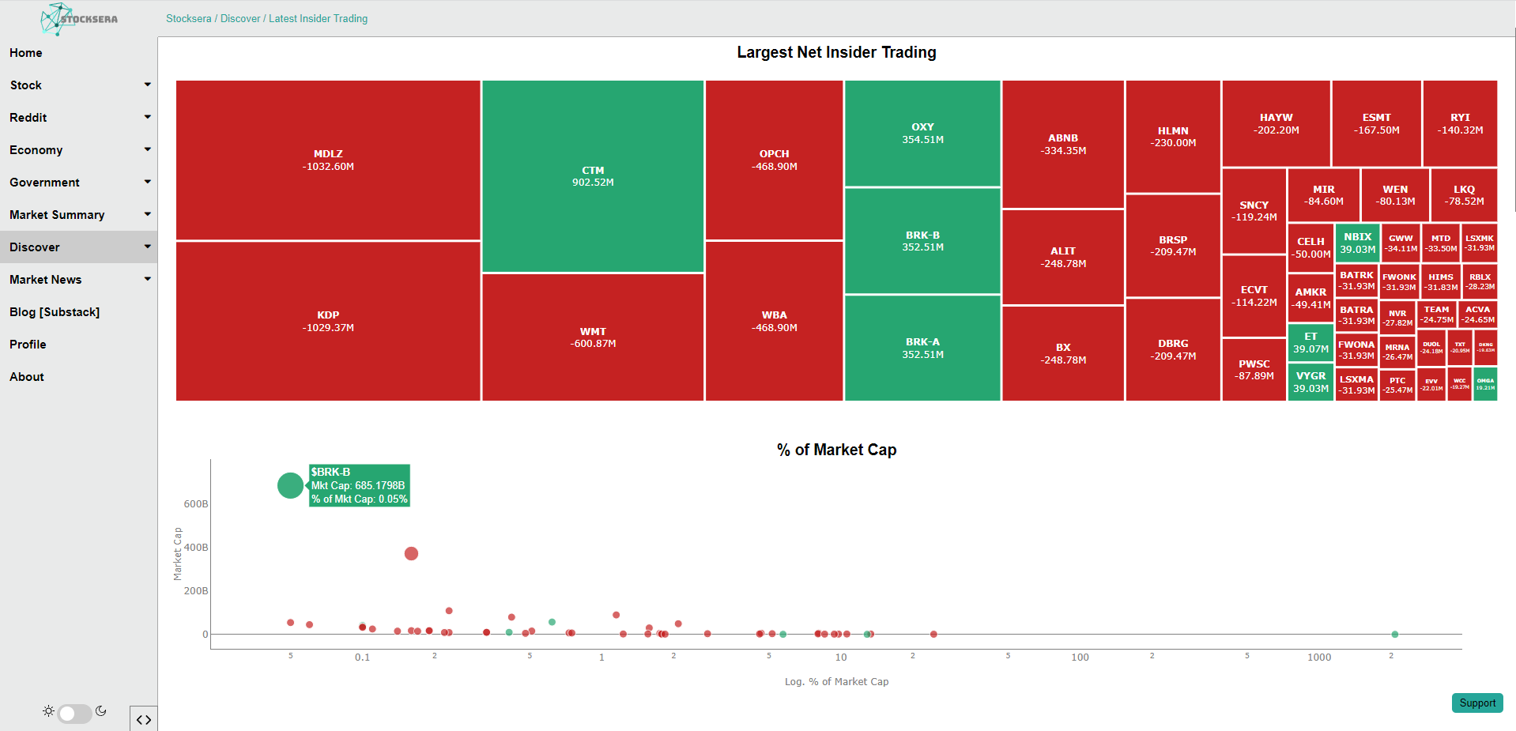Open Blog [Substack] sidebar item
1516x731 pixels.
click(78, 312)
